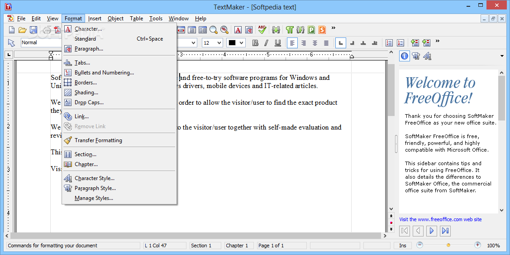Click the green P PlanMaker icon
Screen dimensions: 510x255
pyautogui.click(x=311, y=30)
